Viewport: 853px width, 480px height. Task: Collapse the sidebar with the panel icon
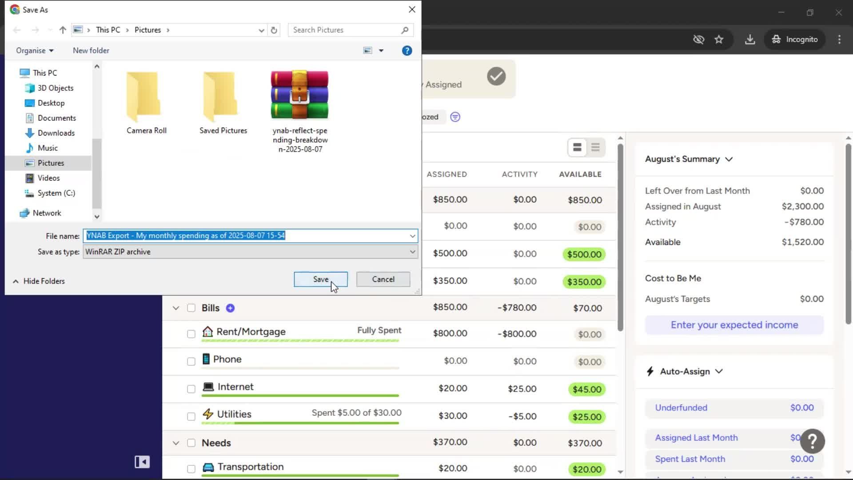(142, 462)
